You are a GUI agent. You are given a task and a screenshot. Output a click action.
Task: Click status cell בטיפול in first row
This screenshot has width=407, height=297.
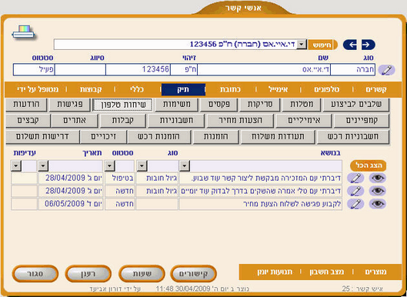pos(120,178)
